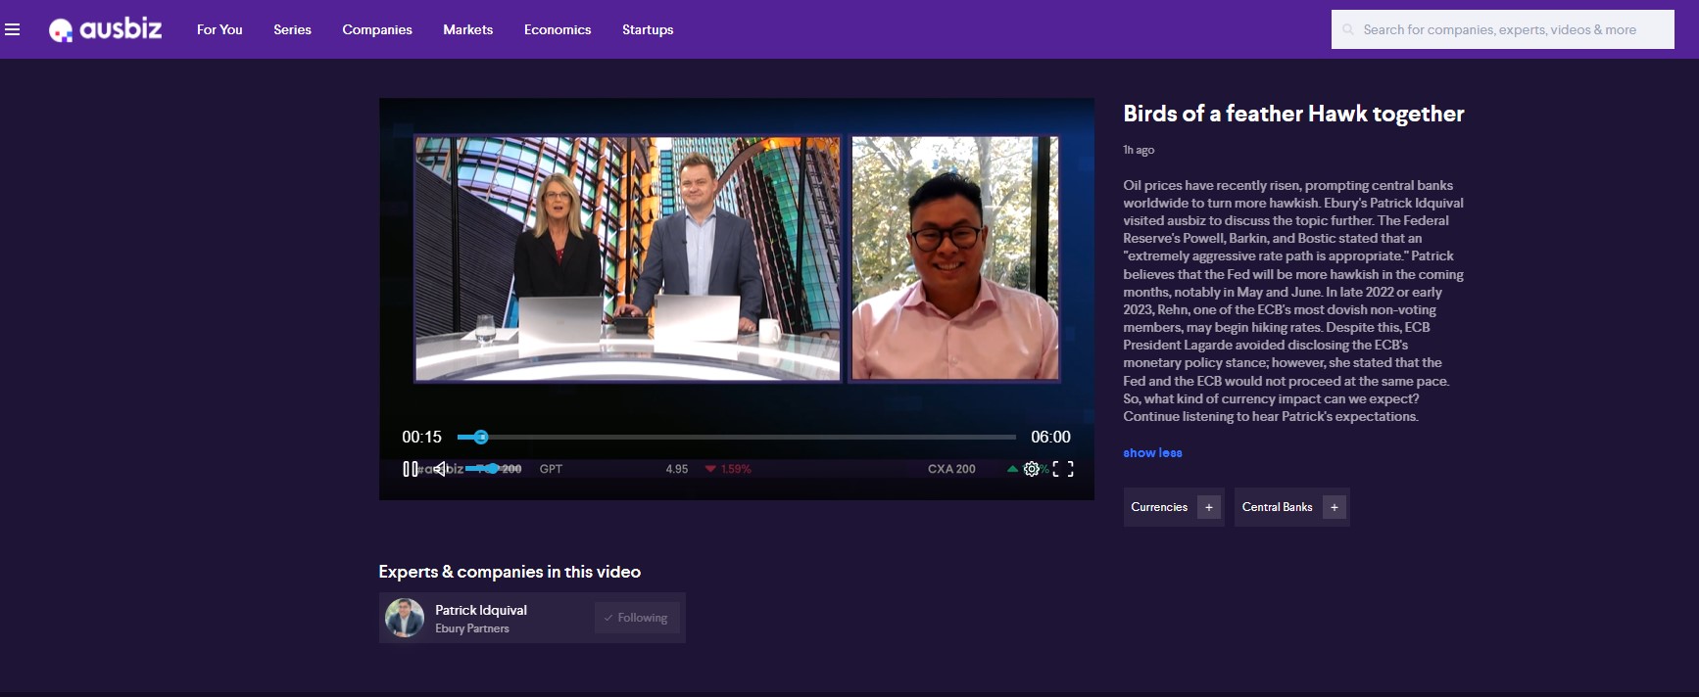Screen dimensions: 1699x697
Task: Click the 06:00 duration label
Action: pyautogui.click(x=1050, y=437)
